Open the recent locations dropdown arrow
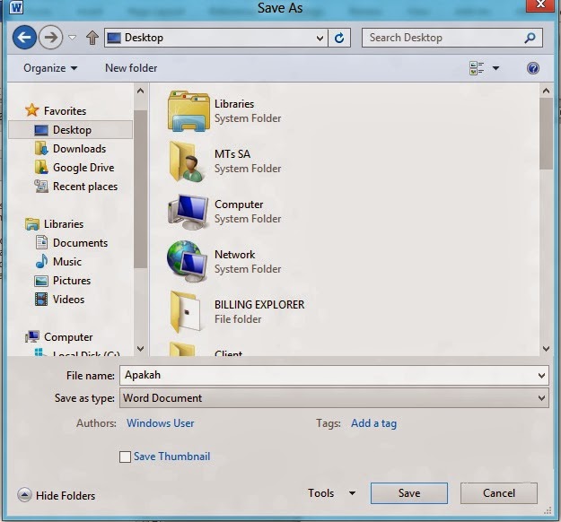The height and width of the screenshot is (522, 561). 73,37
